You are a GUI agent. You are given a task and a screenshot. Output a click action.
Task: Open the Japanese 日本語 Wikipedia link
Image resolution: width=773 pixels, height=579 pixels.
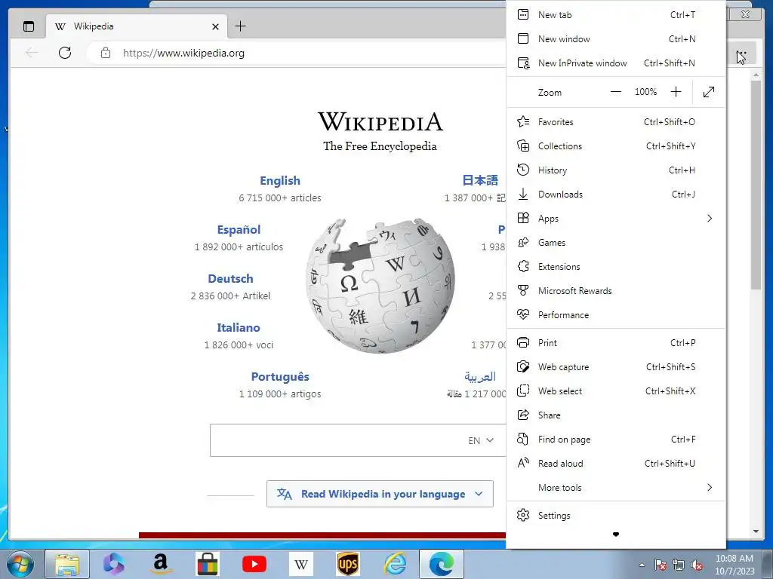[x=480, y=180]
